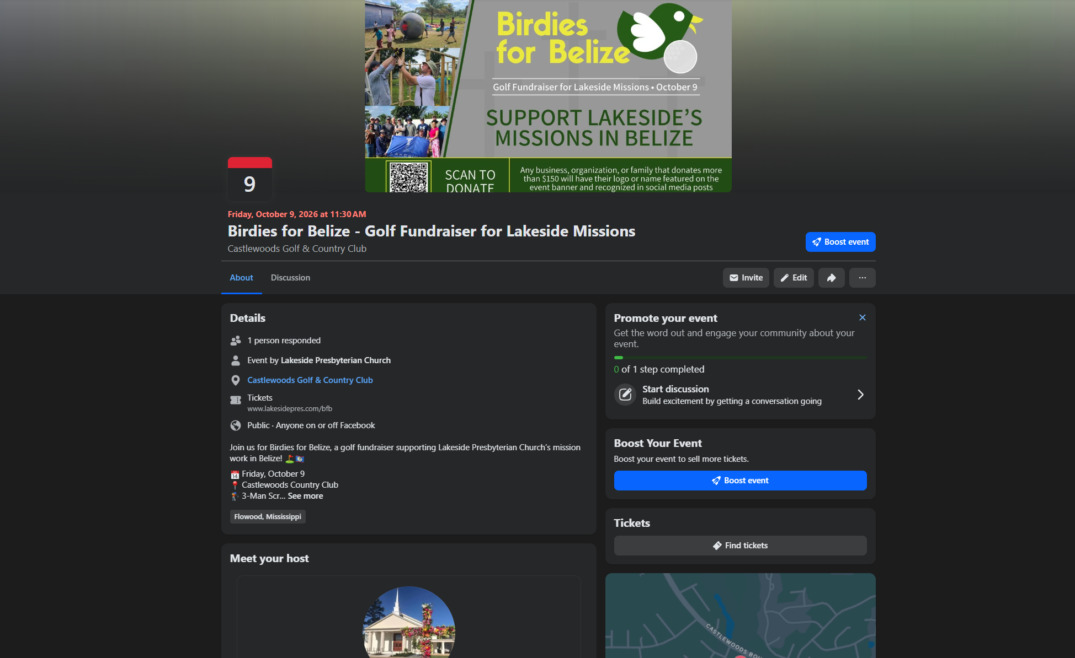The height and width of the screenshot is (658, 1075).
Task: Click the host person icon in Details
Action: (236, 360)
